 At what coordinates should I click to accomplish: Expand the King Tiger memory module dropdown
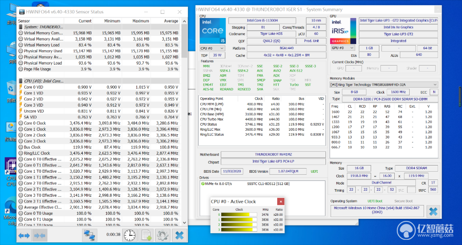[384, 85]
